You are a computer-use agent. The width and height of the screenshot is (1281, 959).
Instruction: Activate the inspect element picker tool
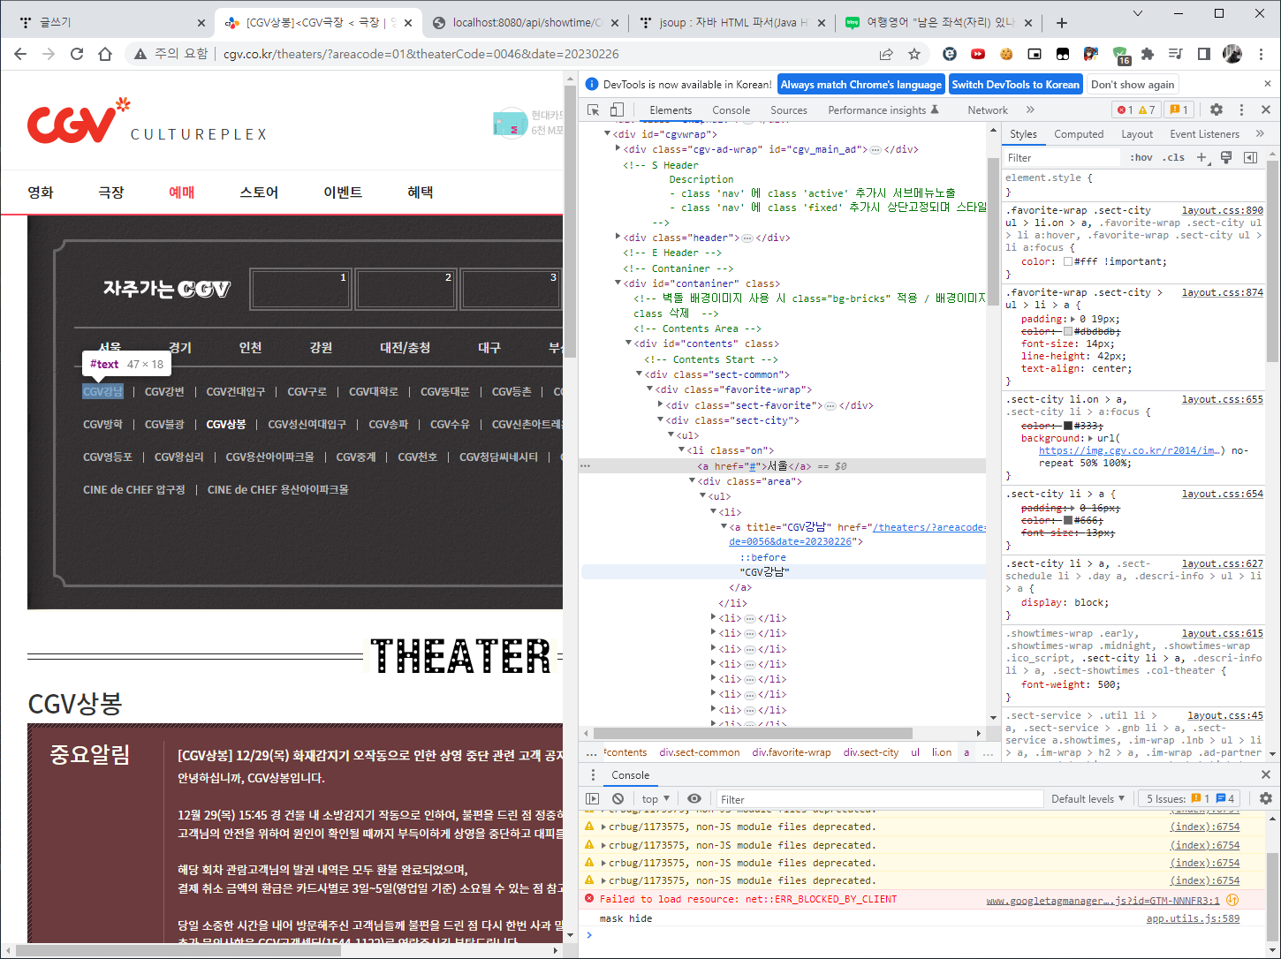[x=594, y=109]
